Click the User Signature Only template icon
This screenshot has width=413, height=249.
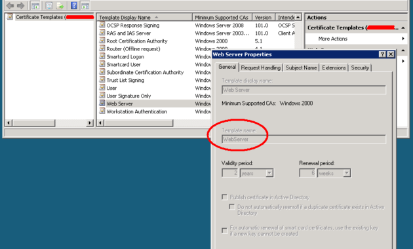click(102, 96)
